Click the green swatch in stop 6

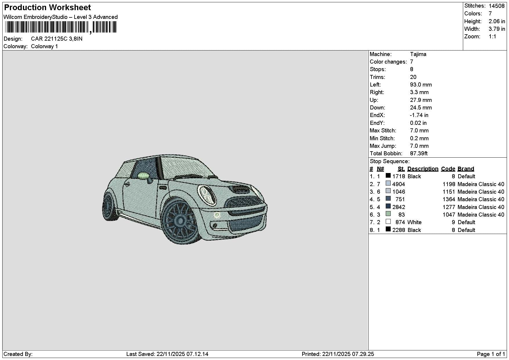point(388,214)
